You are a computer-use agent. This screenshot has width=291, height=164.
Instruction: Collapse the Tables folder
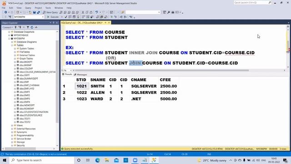point(12,45)
